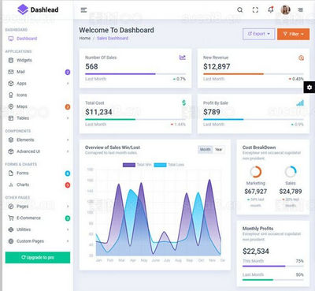The width and height of the screenshot is (315, 291).
Task: Open the Export dropdown
Action: [x=259, y=34]
